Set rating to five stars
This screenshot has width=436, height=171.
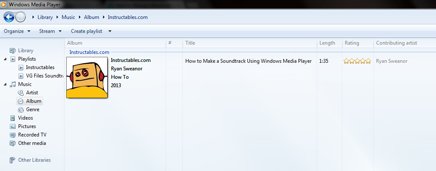coord(368,61)
